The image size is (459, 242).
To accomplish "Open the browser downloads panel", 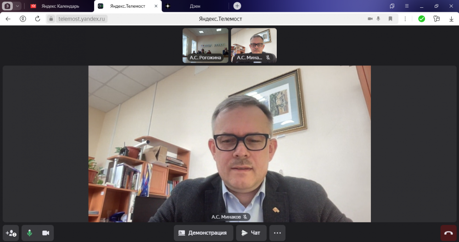I will (451, 19).
